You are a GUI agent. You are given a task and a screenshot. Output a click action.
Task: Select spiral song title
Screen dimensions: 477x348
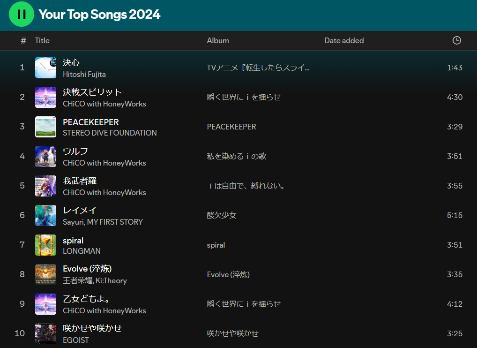pos(73,241)
